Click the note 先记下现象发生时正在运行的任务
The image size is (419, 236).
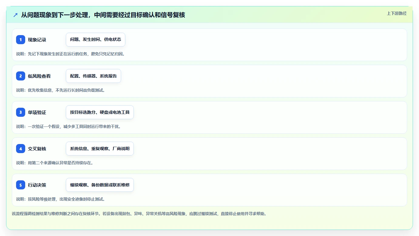tap(71, 54)
